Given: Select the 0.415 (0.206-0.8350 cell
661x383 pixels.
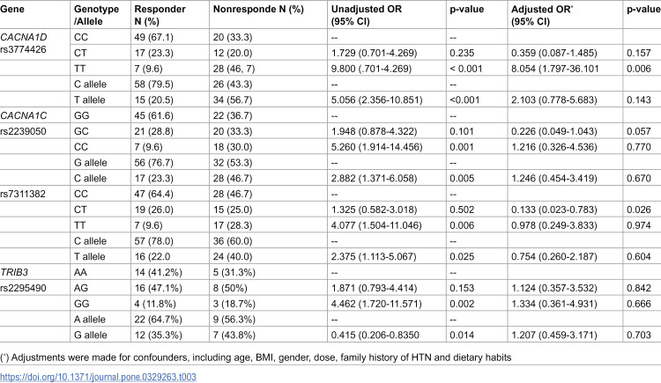Looking at the screenshot, I should point(375,335).
